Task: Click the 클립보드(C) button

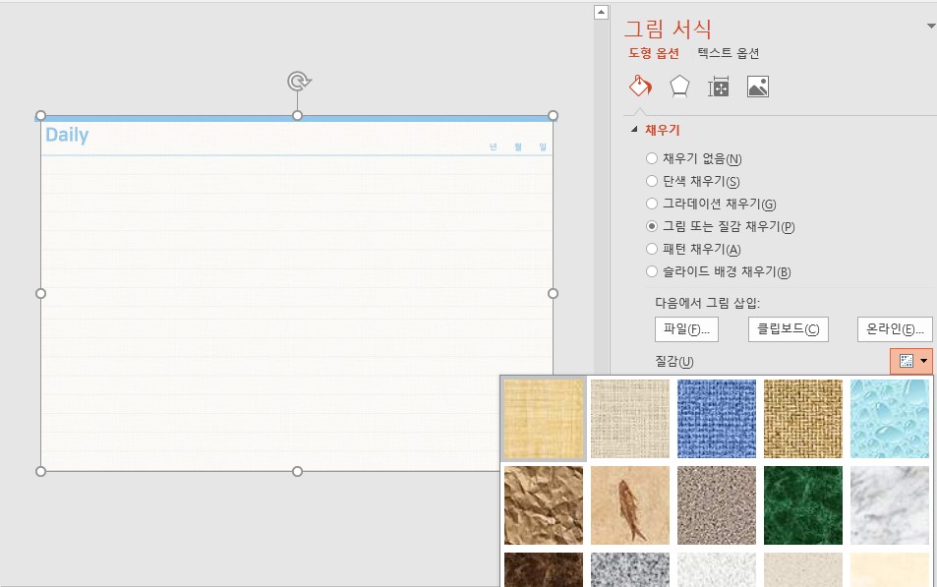Action: tap(789, 329)
